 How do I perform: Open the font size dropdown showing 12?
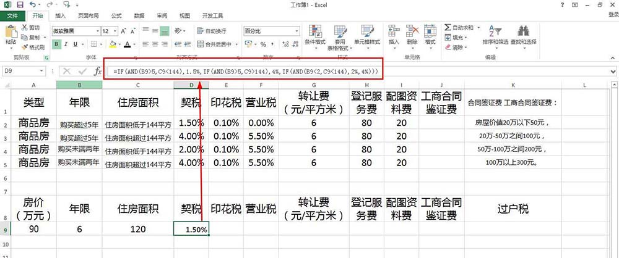pyautogui.click(x=115, y=31)
